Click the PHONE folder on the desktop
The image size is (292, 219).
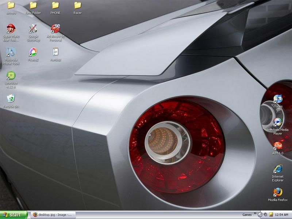55,5
